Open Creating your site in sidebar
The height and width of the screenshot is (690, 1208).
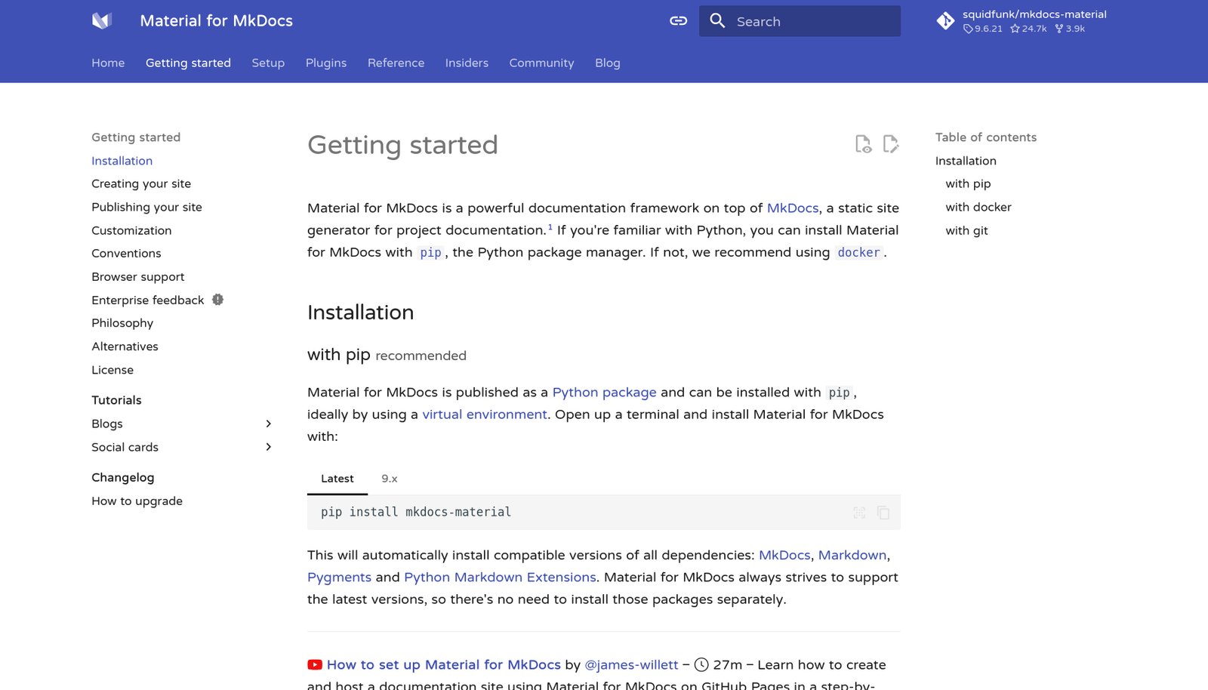pyautogui.click(x=141, y=183)
